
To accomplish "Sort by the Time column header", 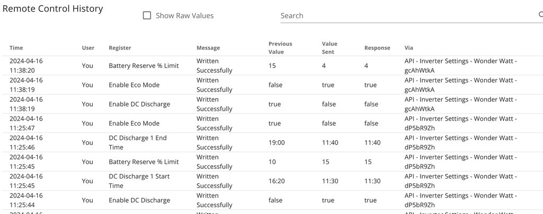I will point(16,48).
